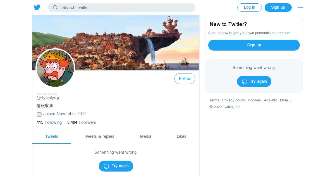Focus the Search Twitter input field
This screenshot has width=335, height=176.
tap(126, 8)
